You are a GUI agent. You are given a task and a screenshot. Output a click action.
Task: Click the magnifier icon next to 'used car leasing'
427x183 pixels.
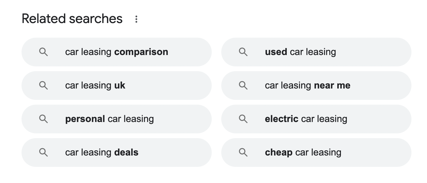pyautogui.click(x=243, y=52)
